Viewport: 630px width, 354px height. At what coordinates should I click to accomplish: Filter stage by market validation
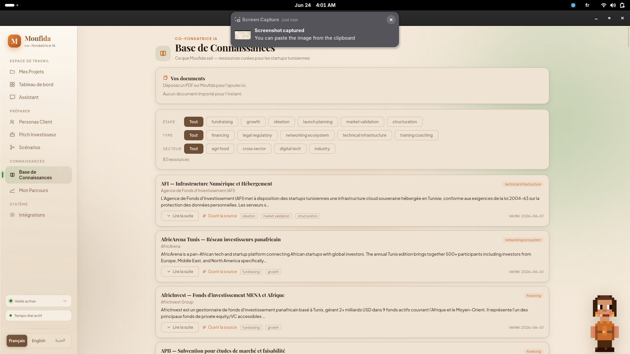tap(362, 122)
